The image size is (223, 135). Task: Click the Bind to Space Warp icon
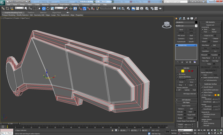[x=12, y=8]
